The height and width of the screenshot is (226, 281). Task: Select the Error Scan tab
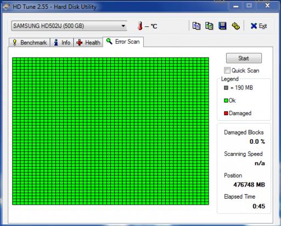pyautogui.click(x=123, y=42)
